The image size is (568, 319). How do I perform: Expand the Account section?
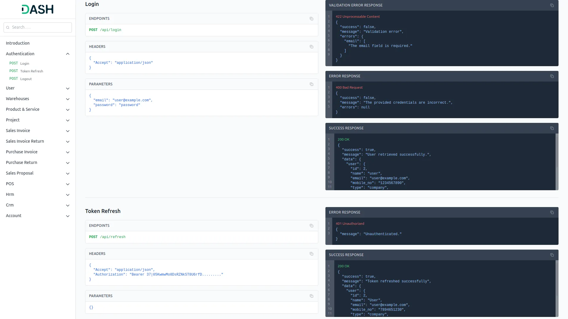[x=38, y=216]
